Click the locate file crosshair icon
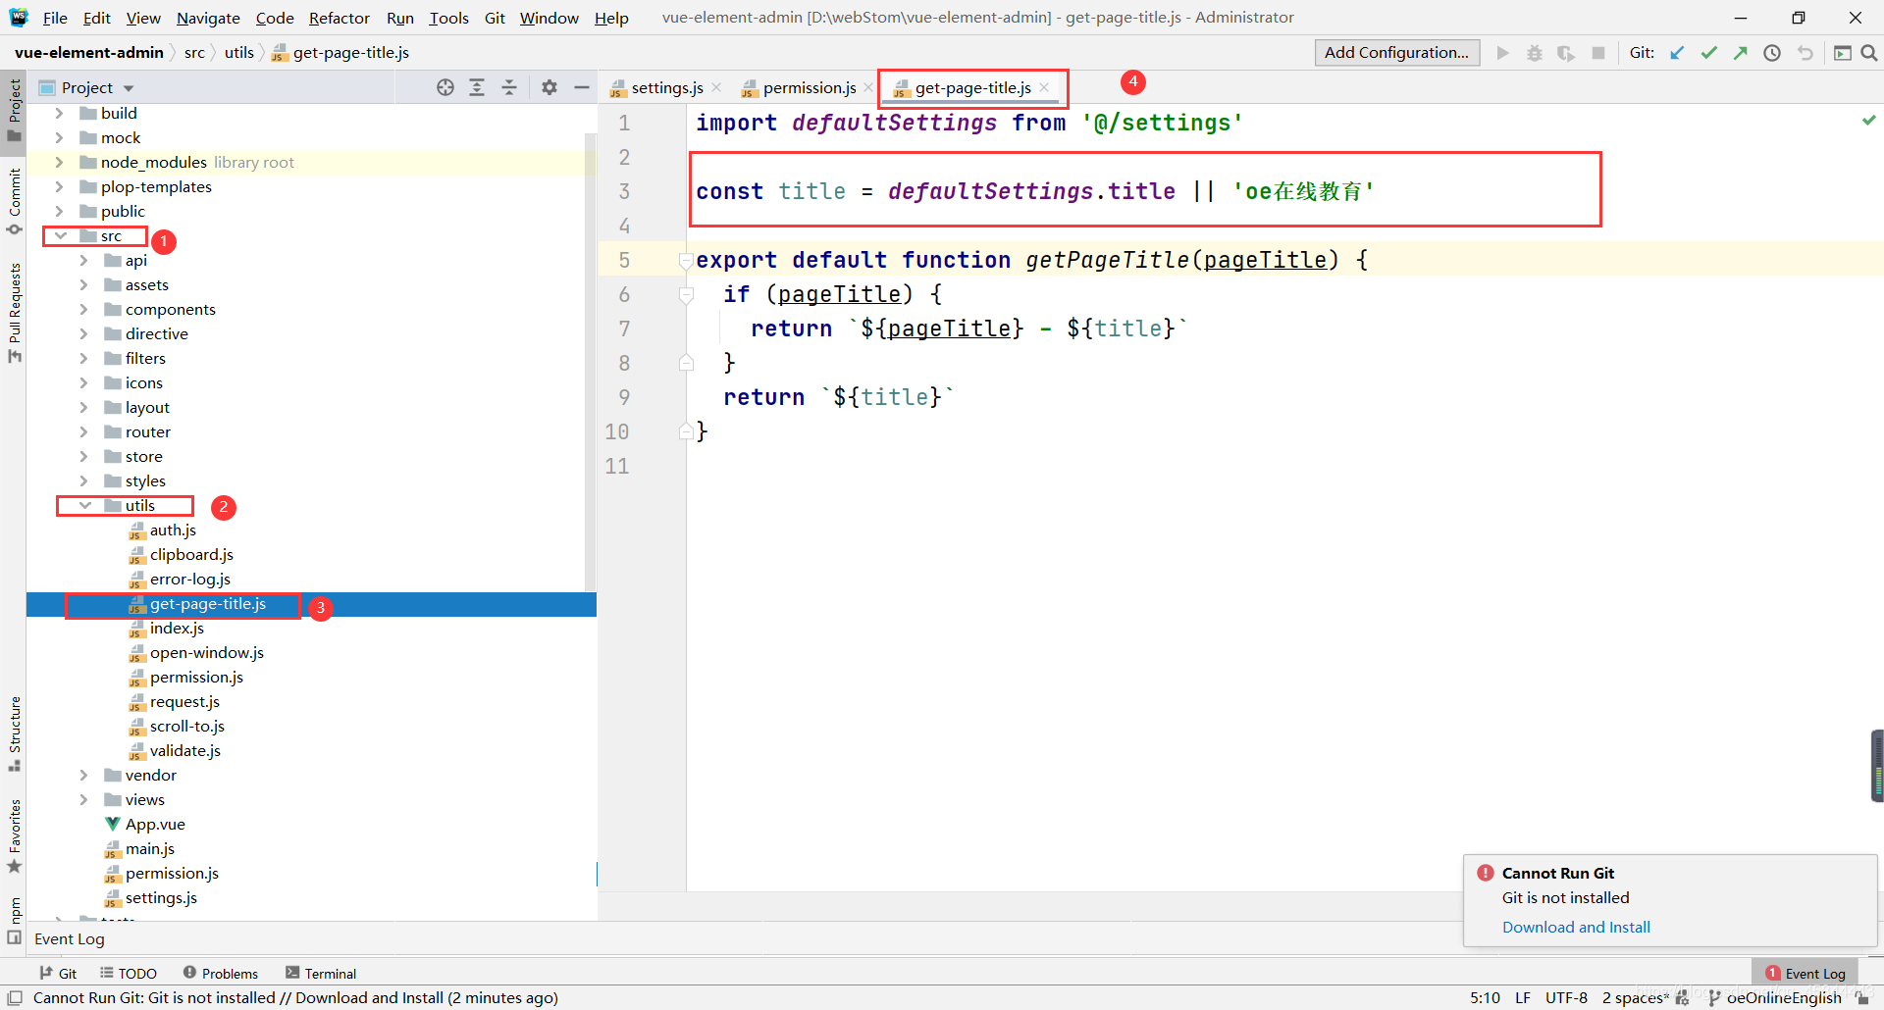Image resolution: width=1884 pixels, height=1010 pixels. pyautogui.click(x=445, y=87)
